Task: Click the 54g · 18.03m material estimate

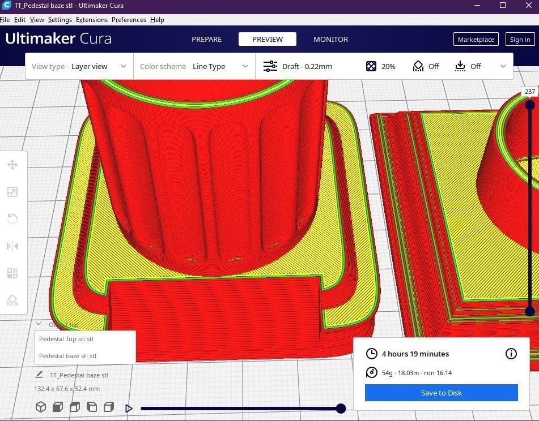Action: coord(417,373)
